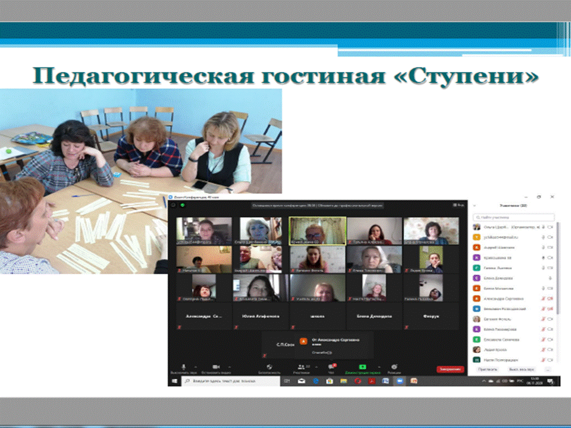Screen dimensions: 571x428
Task: Click the classroom photo on slide
Action: pos(140,181)
